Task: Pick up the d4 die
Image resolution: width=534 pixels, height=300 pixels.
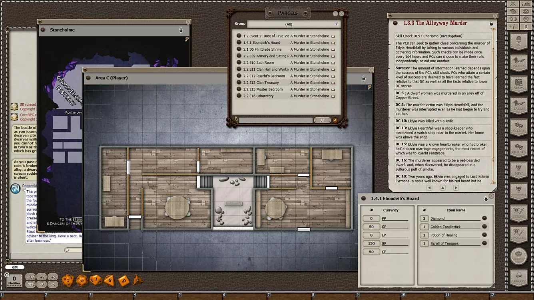Action: pos(138,280)
